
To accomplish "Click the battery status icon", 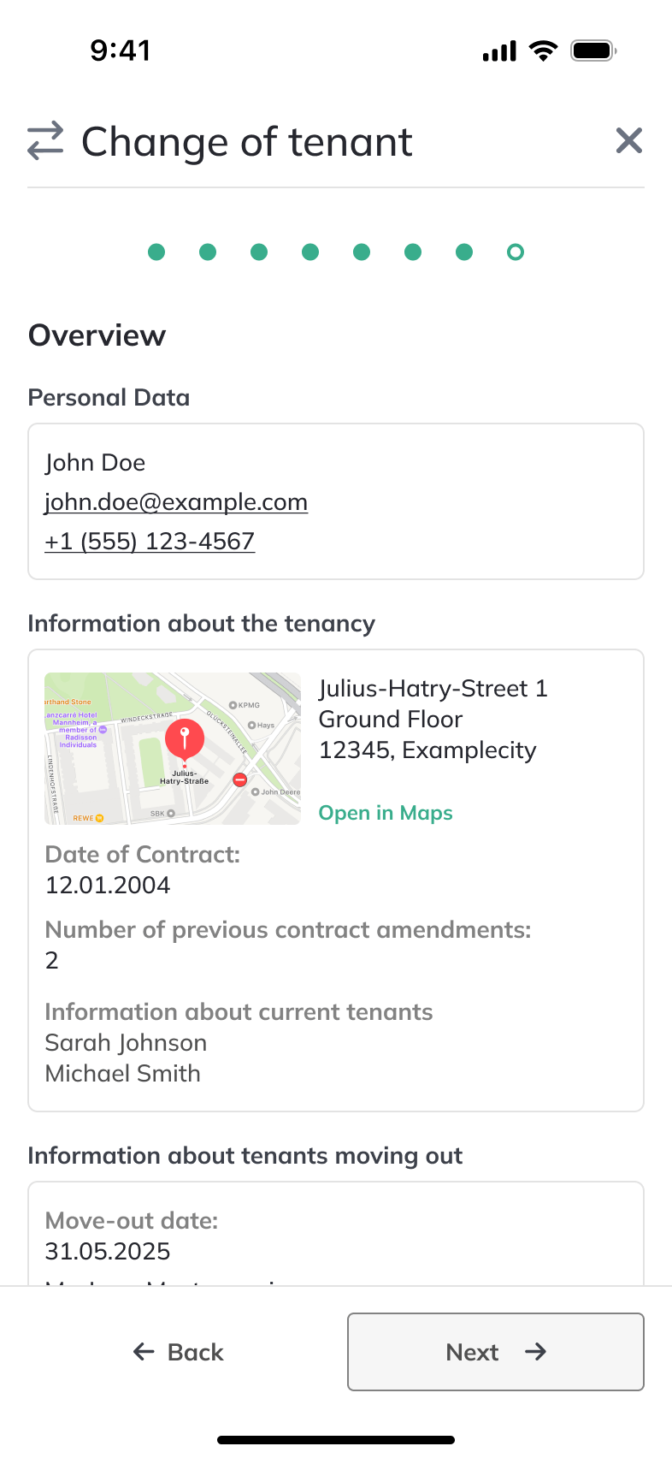I will pos(593,50).
